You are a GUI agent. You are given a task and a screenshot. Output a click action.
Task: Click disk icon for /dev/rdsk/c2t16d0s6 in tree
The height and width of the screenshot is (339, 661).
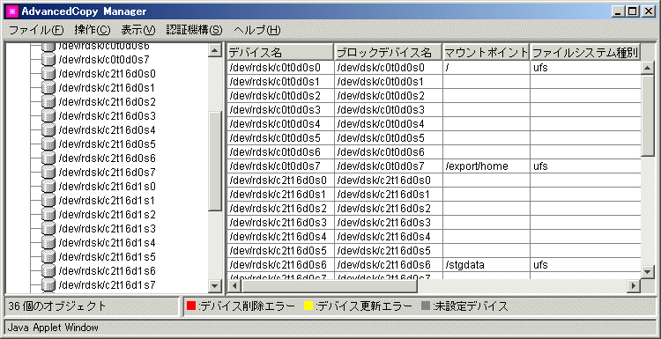pyautogui.click(x=48, y=158)
